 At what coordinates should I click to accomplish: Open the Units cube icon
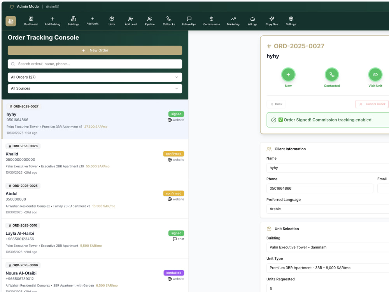tap(112, 19)
